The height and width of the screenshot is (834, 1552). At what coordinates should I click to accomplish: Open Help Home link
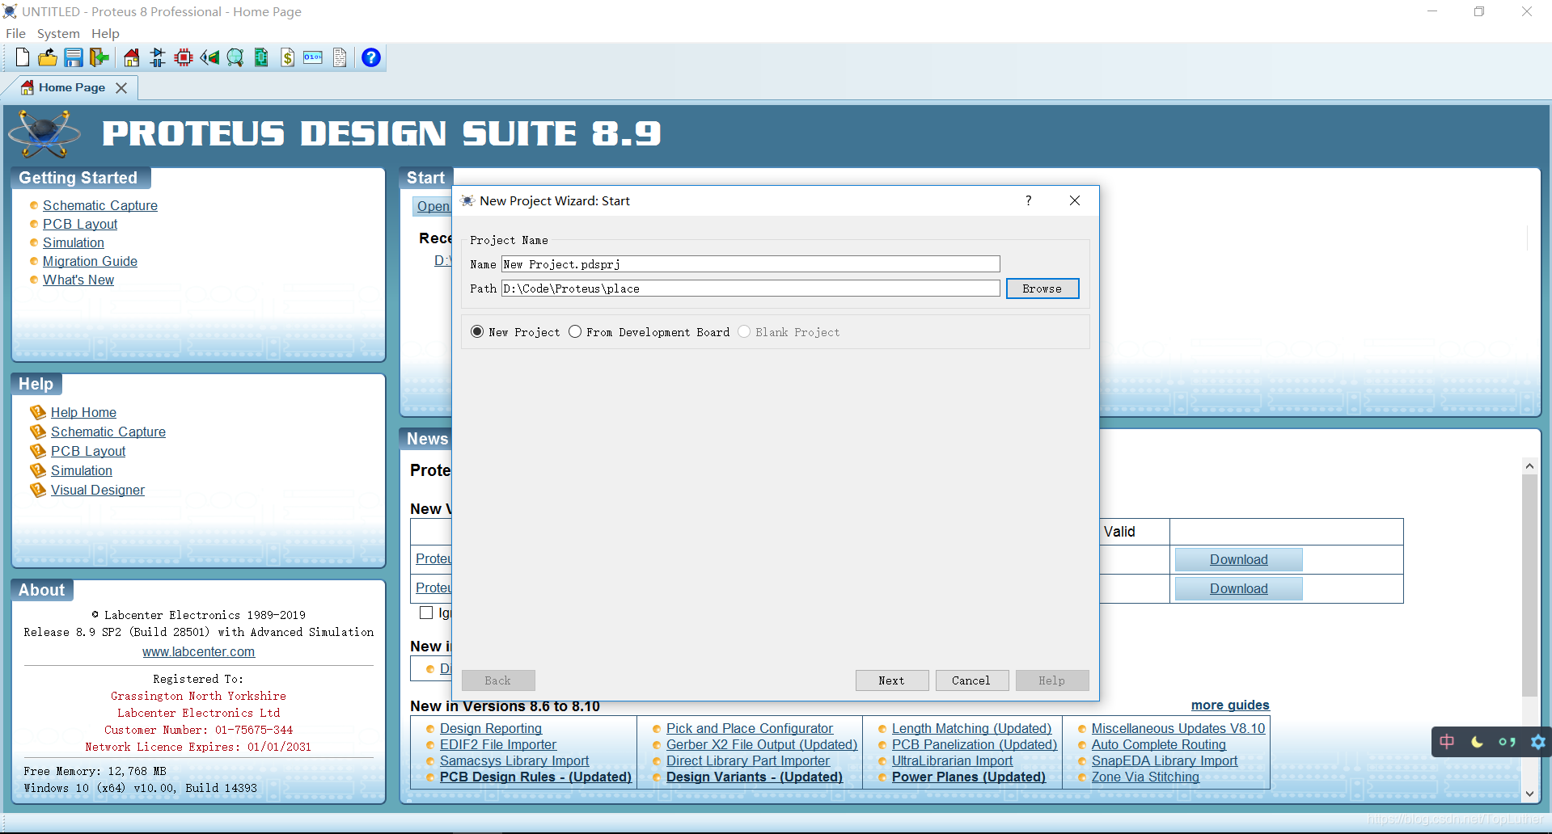[83, 412]
